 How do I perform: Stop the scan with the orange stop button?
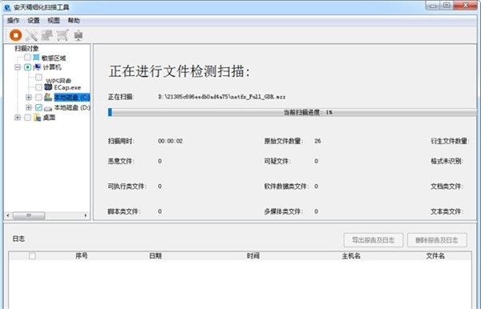point(16,35)
